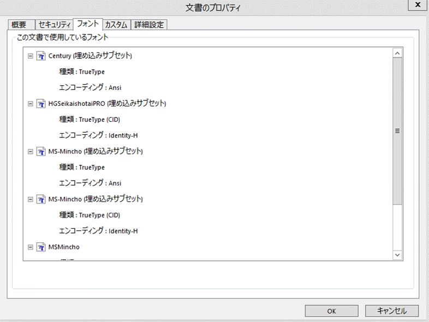Image resolution: width=429 pixels, height=322 pixels.
Task: Click the font icon of MS-Mincho with Identity-H encoding
Action: pyautogui.click(x=41, y=199)
